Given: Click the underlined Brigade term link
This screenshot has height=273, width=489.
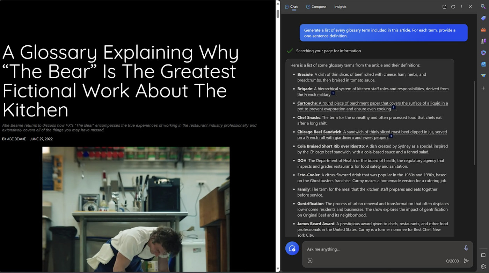Looking at the screenshot, I should coord(305,89).
